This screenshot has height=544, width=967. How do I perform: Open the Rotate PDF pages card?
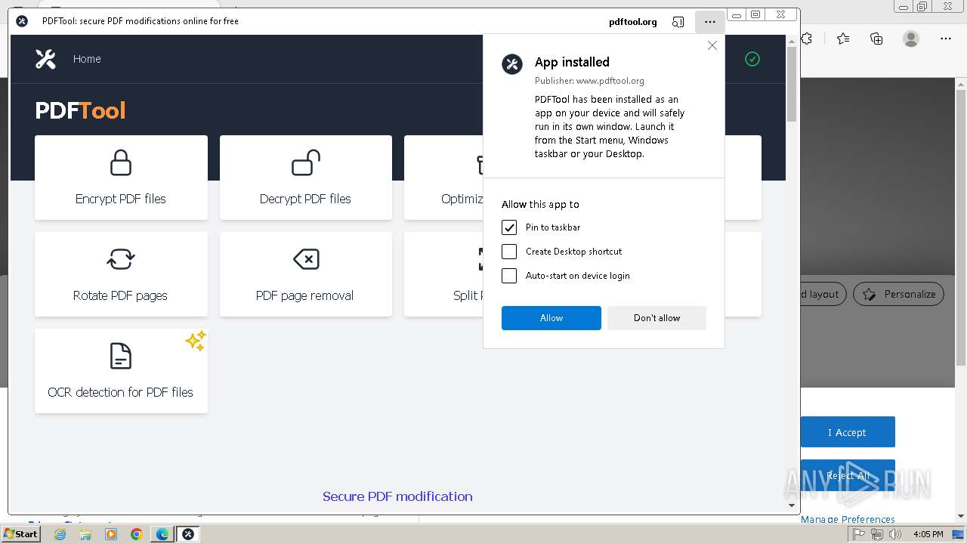(121, 274)
